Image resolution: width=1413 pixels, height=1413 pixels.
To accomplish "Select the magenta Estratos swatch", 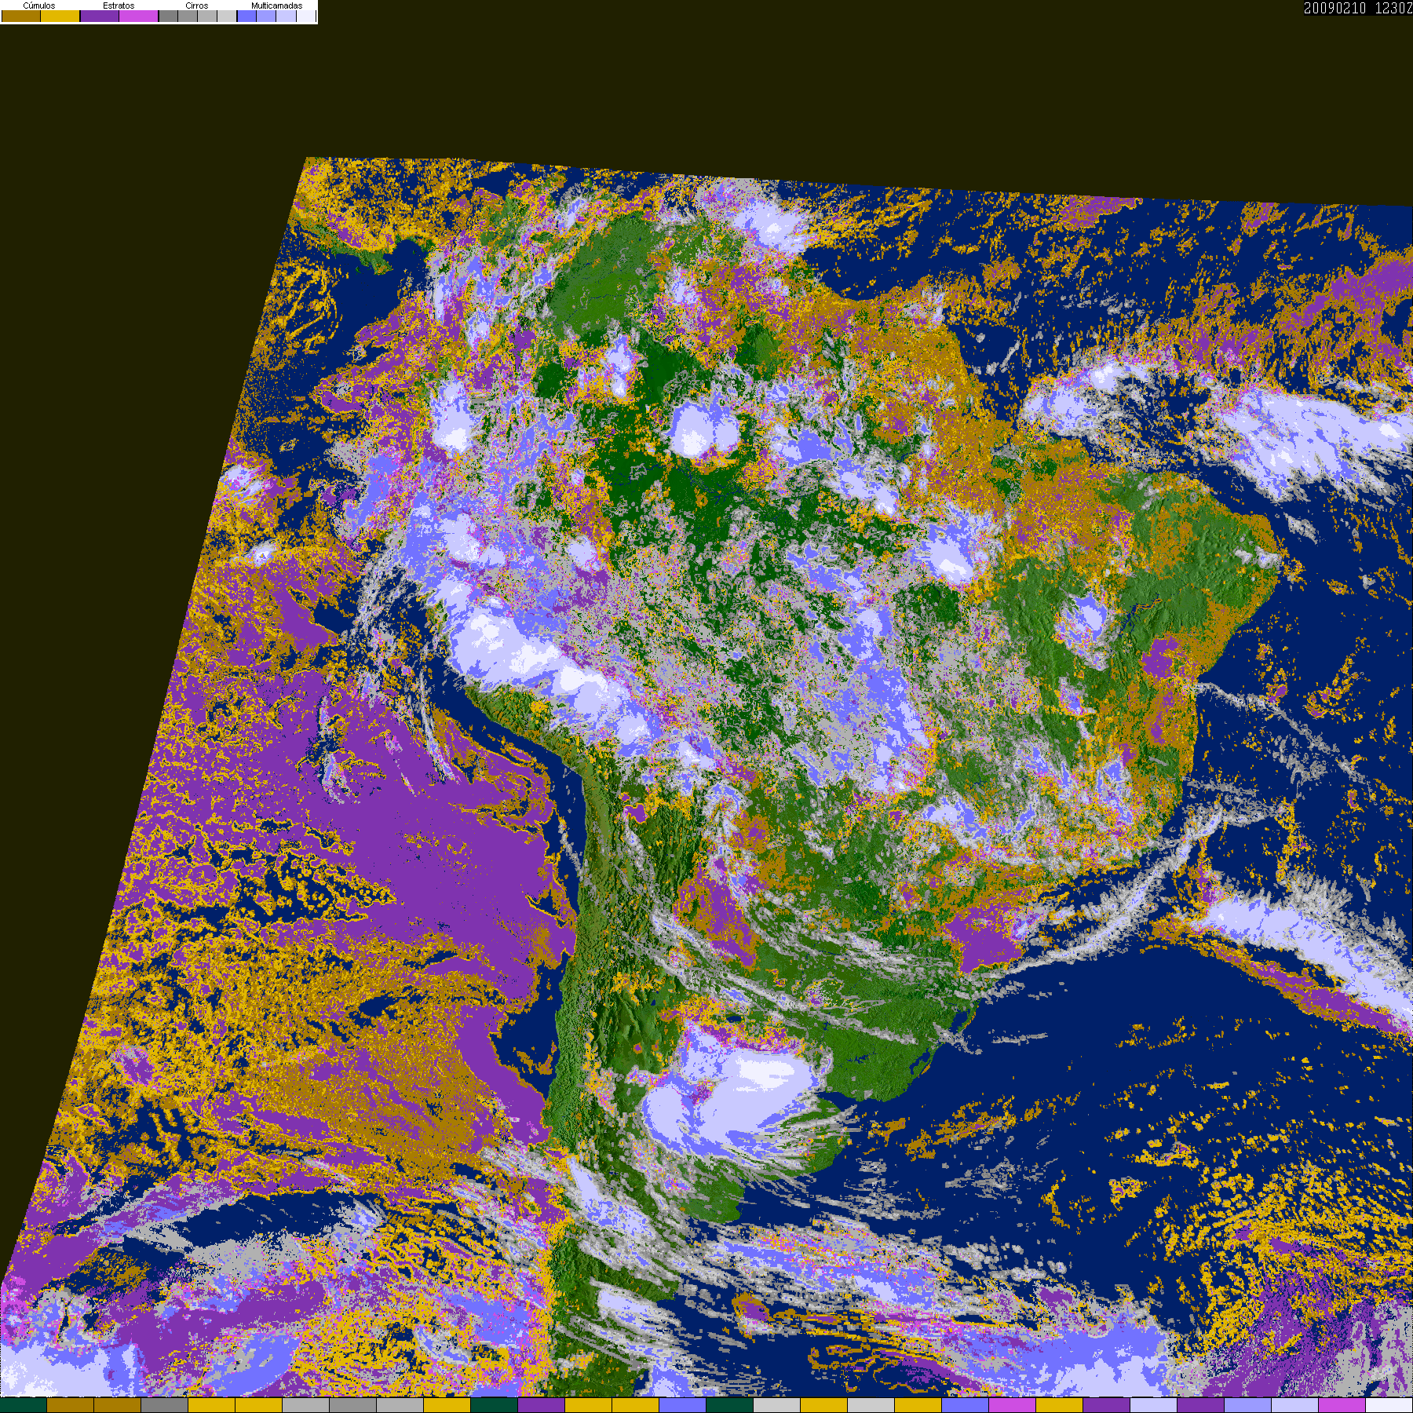I will tap(139, 16).
